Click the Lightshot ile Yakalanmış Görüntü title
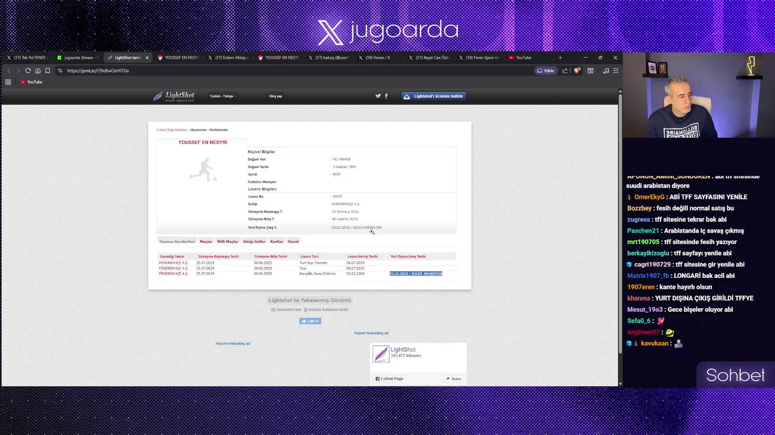The height and width of the screenshot is (435, 775). coord(309,300)
